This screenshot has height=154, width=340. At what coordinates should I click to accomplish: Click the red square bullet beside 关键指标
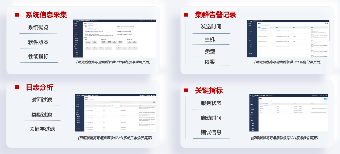[186, 91]
